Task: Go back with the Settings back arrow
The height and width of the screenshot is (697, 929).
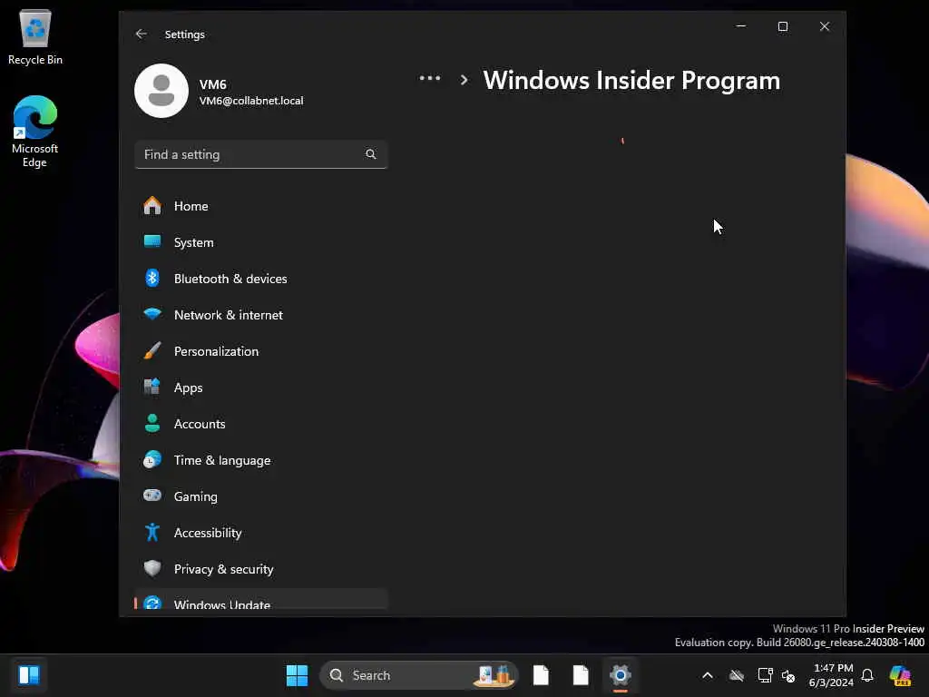Action: [x=141, y=34]
